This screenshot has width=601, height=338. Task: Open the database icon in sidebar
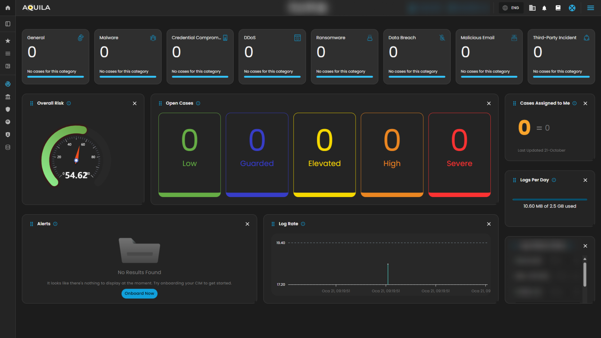(x=8, y=147)
